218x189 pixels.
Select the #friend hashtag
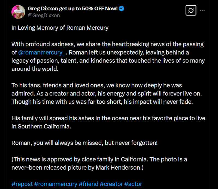tap(88, 184)
